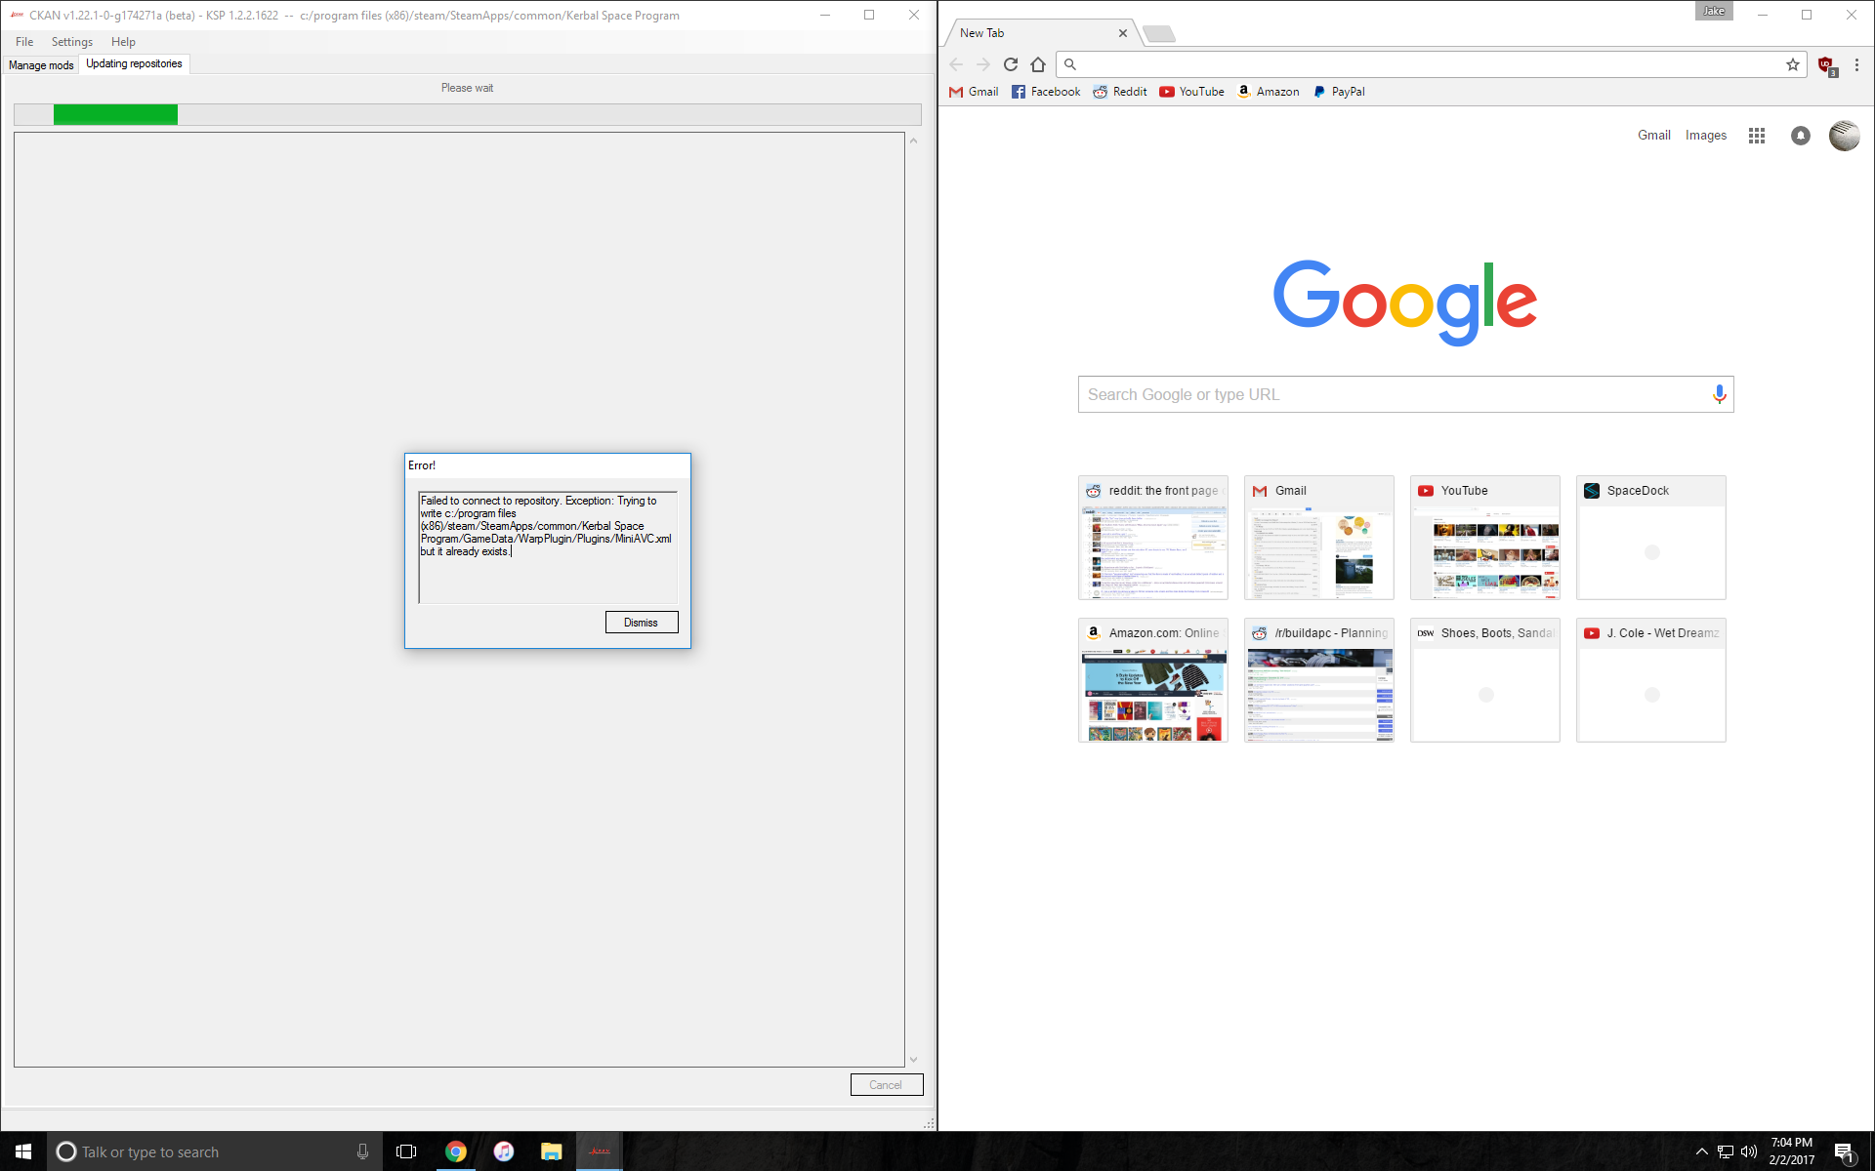Open Amazon bookmark
Image resolution: width=1875 pixels, height=1171 pixels.
(1268, 92)
